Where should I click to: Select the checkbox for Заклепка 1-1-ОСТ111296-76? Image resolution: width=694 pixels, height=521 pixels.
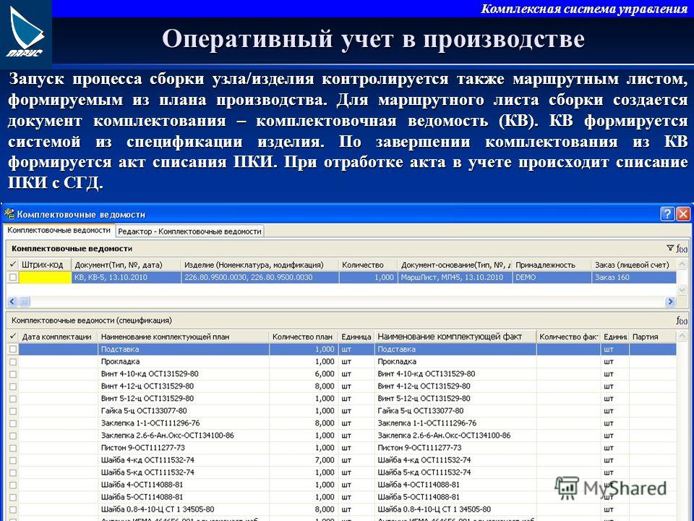(13, 423)
